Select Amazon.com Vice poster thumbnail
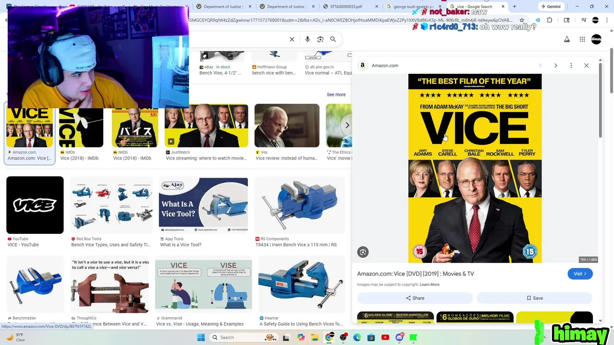This screenshot has width=614, height=345. (30, 128)
